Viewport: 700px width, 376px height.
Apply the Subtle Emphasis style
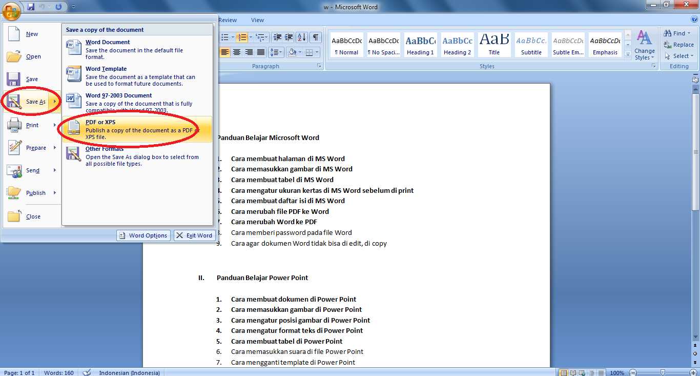(x=568, y=45)
